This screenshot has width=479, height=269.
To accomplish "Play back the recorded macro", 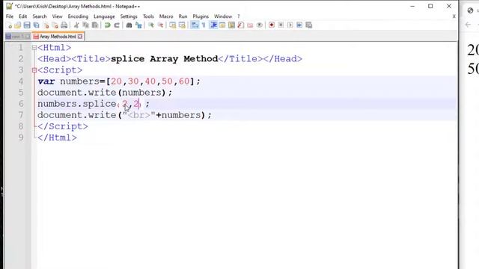I will tap(290, 25).
